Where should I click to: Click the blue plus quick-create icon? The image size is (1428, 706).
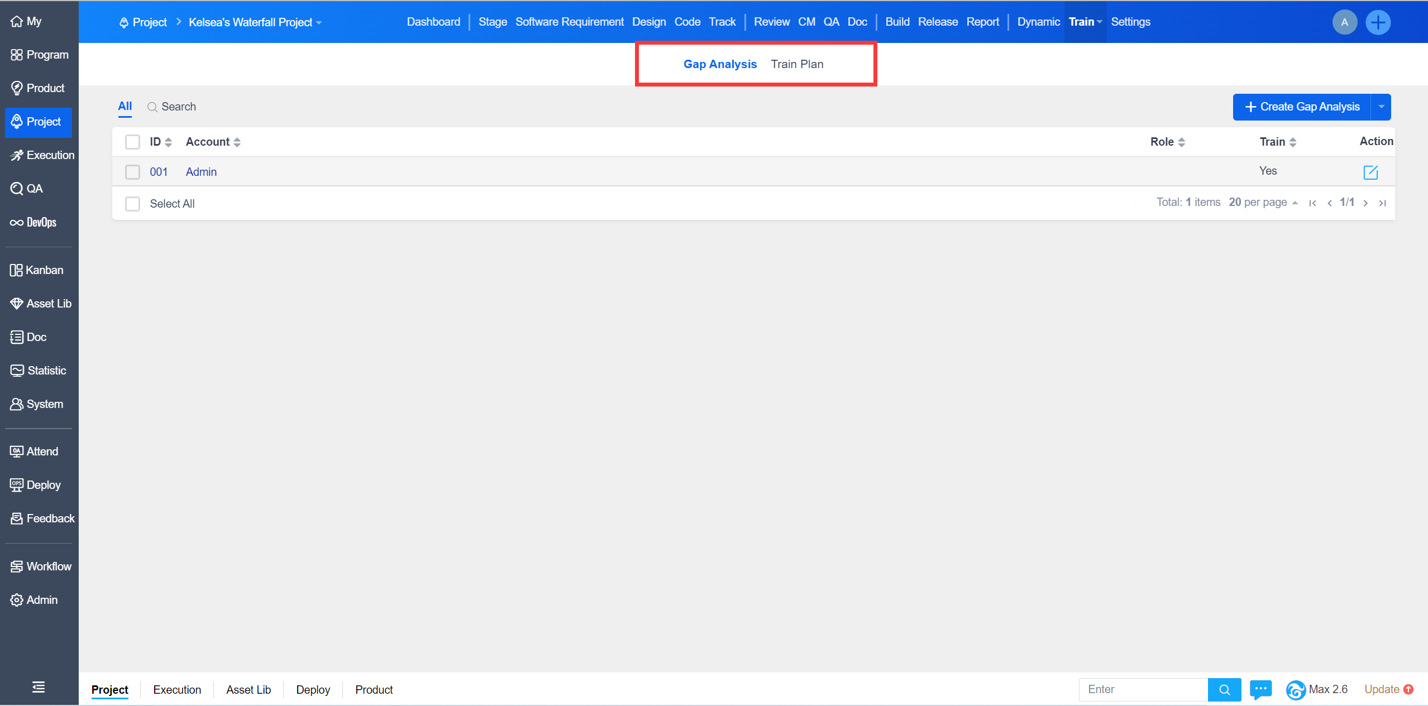[x=1378, y=22]
